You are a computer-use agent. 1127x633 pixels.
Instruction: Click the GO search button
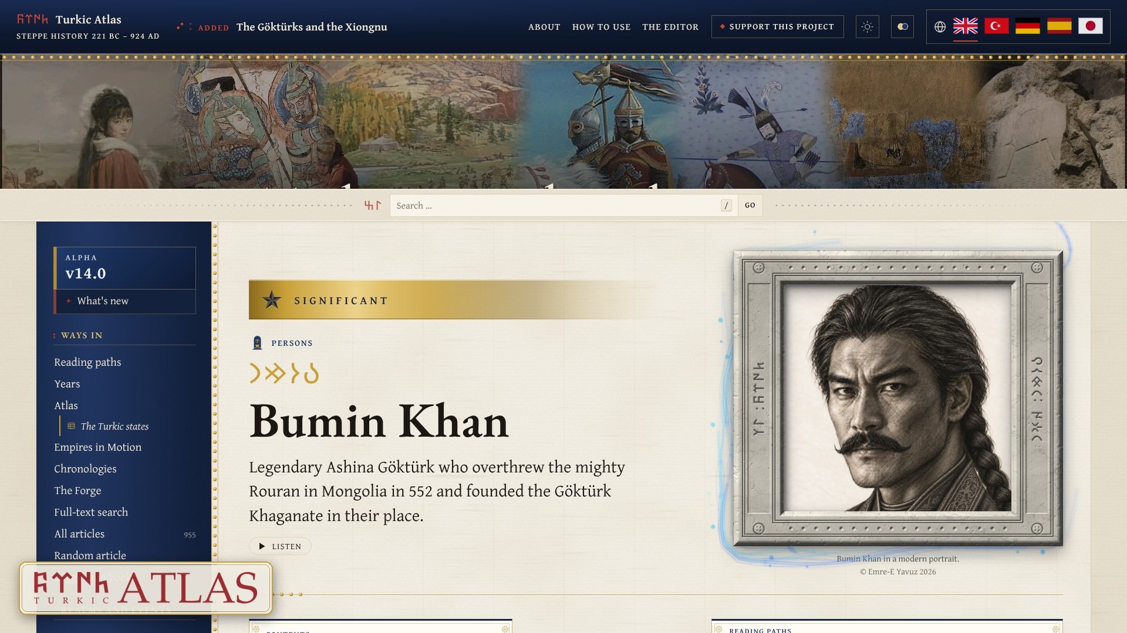(x=750, y=205)
